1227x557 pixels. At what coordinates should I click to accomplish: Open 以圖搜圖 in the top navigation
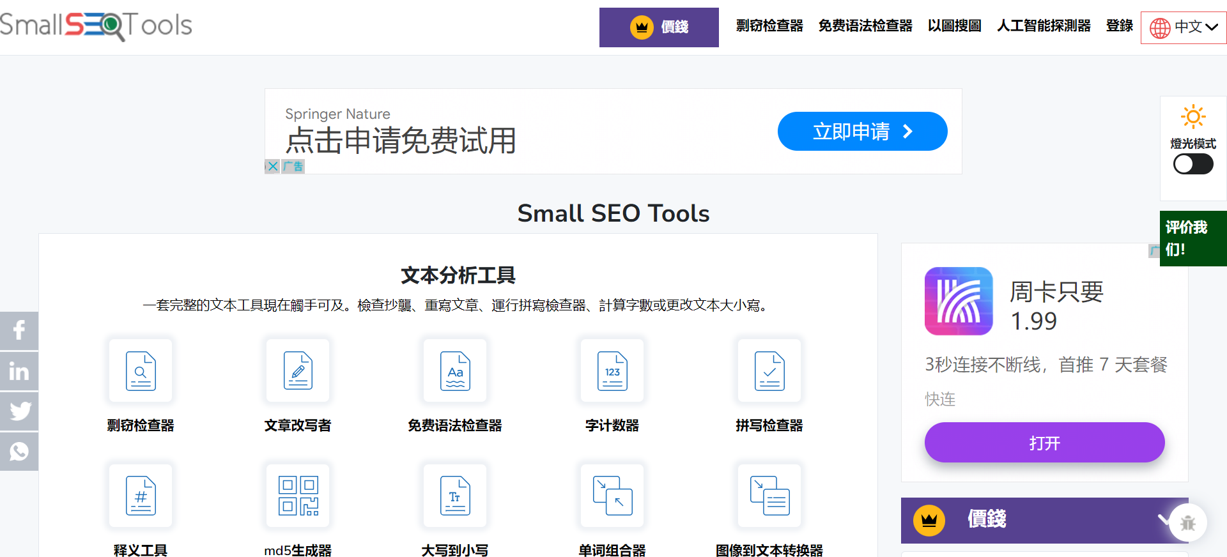[x=954, y=26]
